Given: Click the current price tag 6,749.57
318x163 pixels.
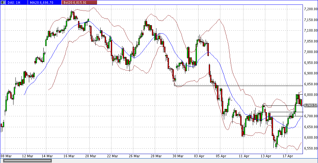Looking at the screenshot, I should click(x=311, y=105).
